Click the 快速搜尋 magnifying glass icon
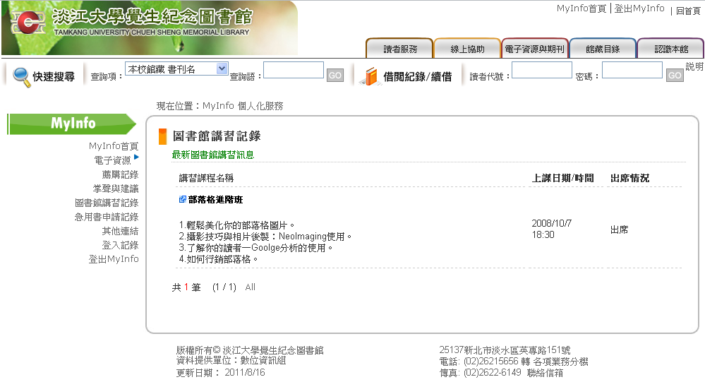This screenshot has width=705, height=382. [21, 76]
